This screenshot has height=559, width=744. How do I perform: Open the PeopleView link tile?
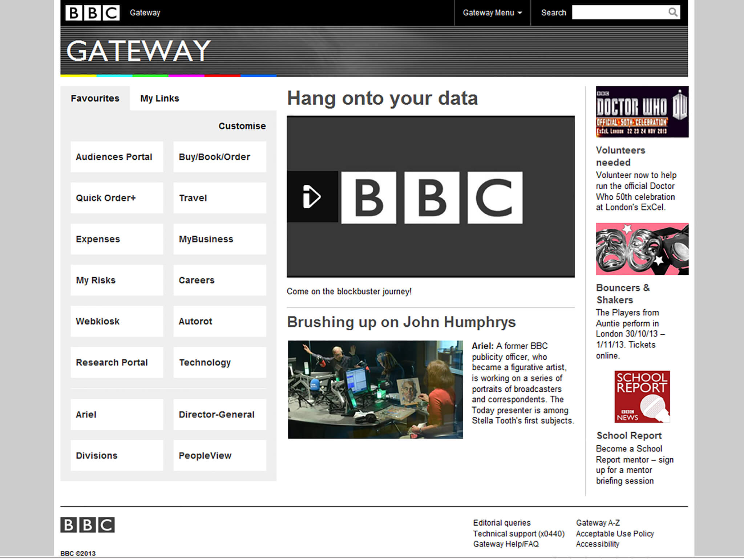(220, 456)
